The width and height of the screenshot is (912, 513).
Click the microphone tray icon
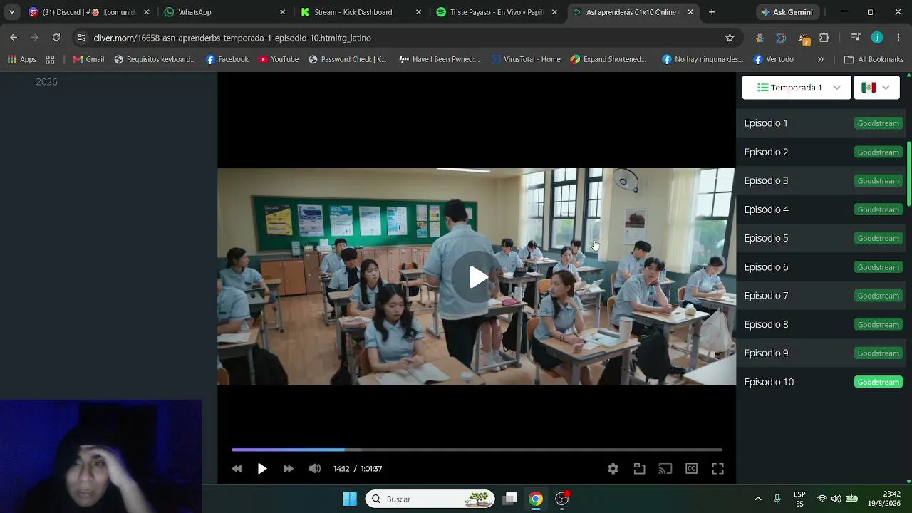(x=777, y=499)
